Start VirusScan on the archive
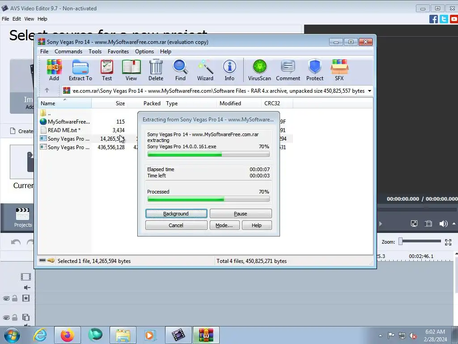 [x=259, y=70]
